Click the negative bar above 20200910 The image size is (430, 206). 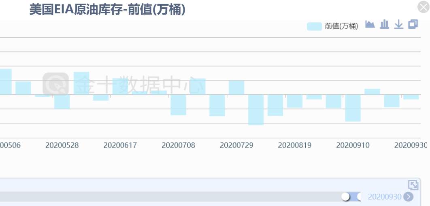(x=353, y=108)
